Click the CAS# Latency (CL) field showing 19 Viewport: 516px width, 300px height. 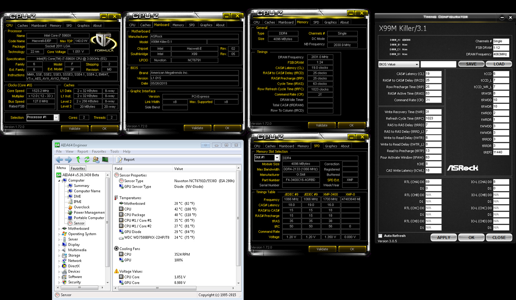(x=433, y=74)
